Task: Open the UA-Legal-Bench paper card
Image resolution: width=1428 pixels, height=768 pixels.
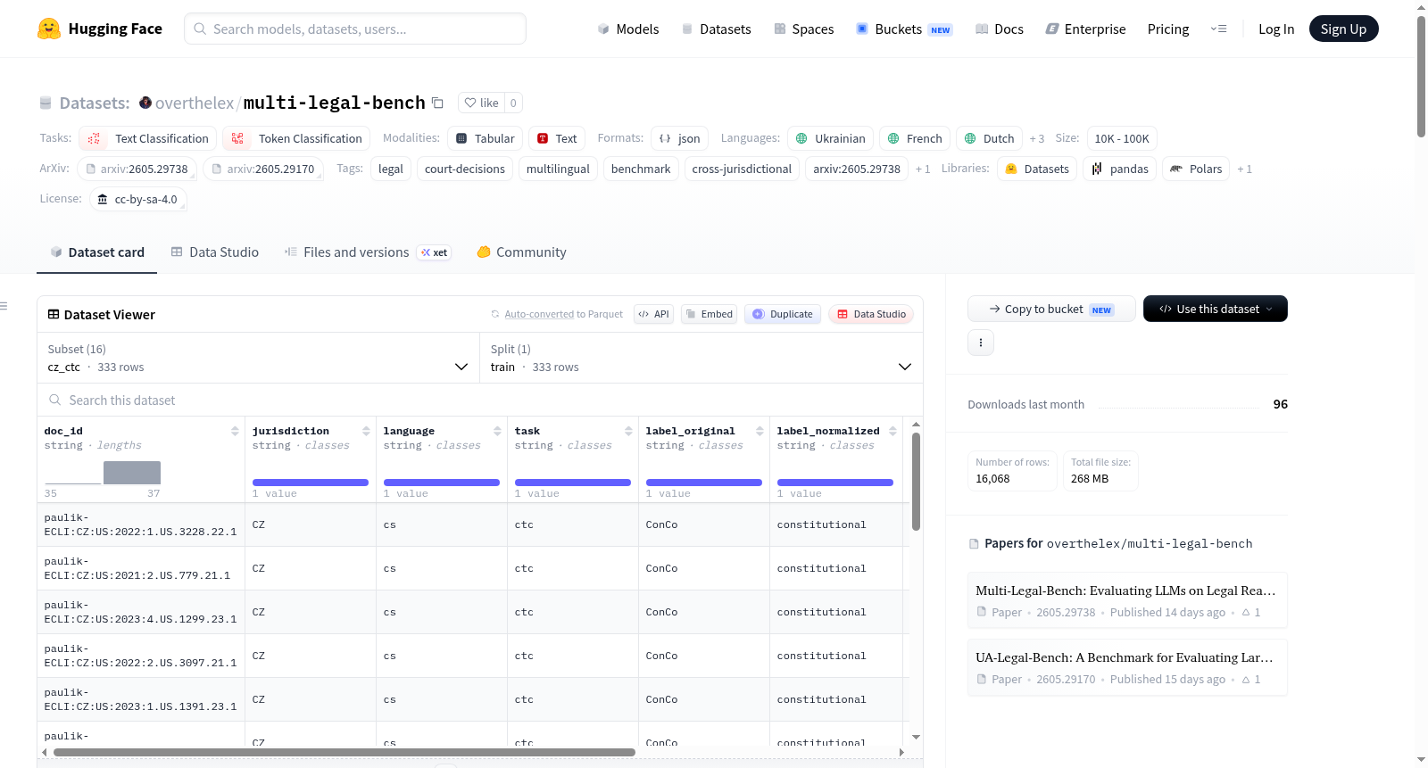Action: click(x=1127, y=668)
